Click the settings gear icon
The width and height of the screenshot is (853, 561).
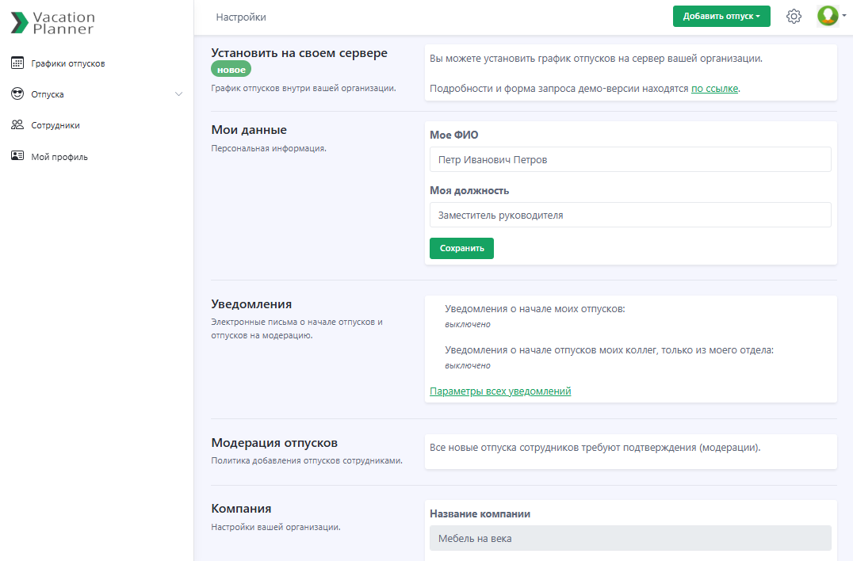tap(794, 16)
